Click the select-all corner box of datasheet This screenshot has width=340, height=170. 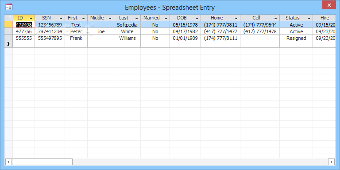click(9, 18)
